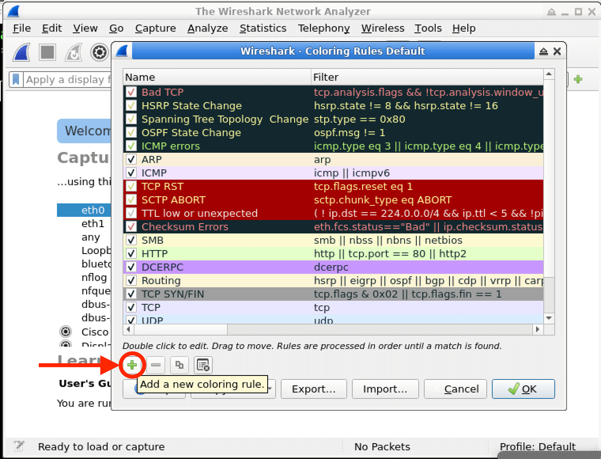Click the clear all coloring rules icon

tap(203, 365)
